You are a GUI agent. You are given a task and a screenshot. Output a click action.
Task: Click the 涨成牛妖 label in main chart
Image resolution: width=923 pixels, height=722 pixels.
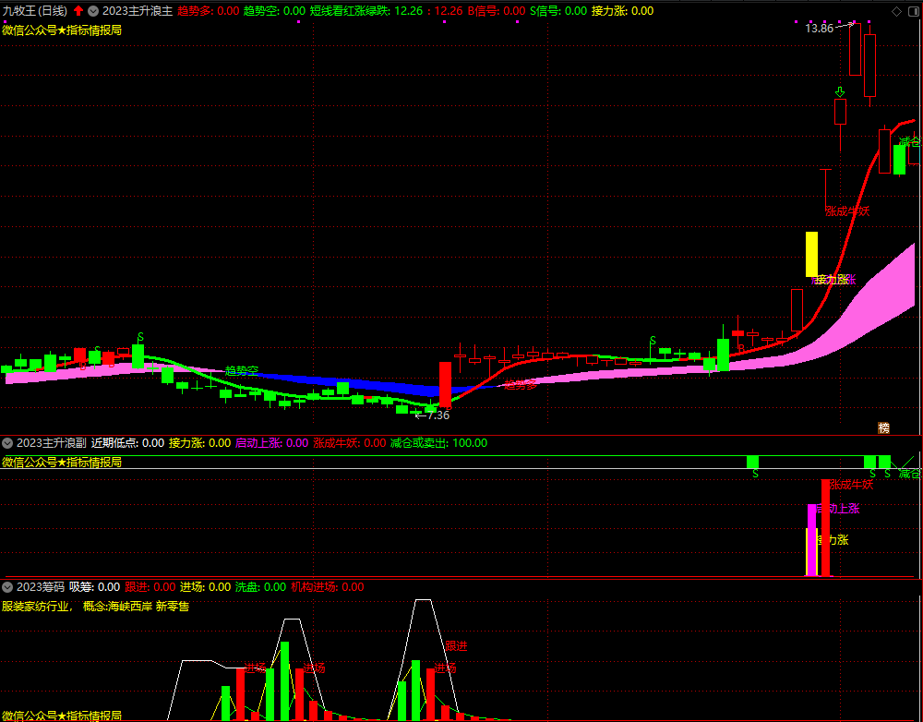tap(847, 211)
